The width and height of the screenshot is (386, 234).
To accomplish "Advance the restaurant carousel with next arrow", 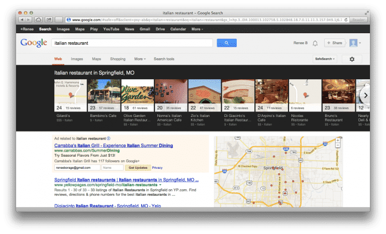I will click(365, 95).
